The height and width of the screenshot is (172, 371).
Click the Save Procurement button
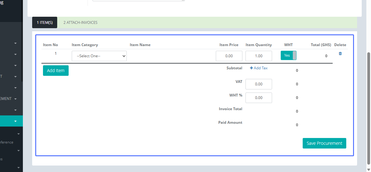pyautogui.click(x=324, y=143)
